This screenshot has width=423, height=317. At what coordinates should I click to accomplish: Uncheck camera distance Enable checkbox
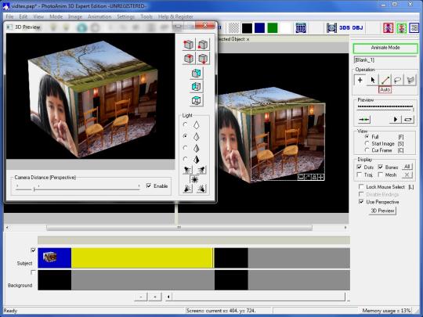(149, 186)
